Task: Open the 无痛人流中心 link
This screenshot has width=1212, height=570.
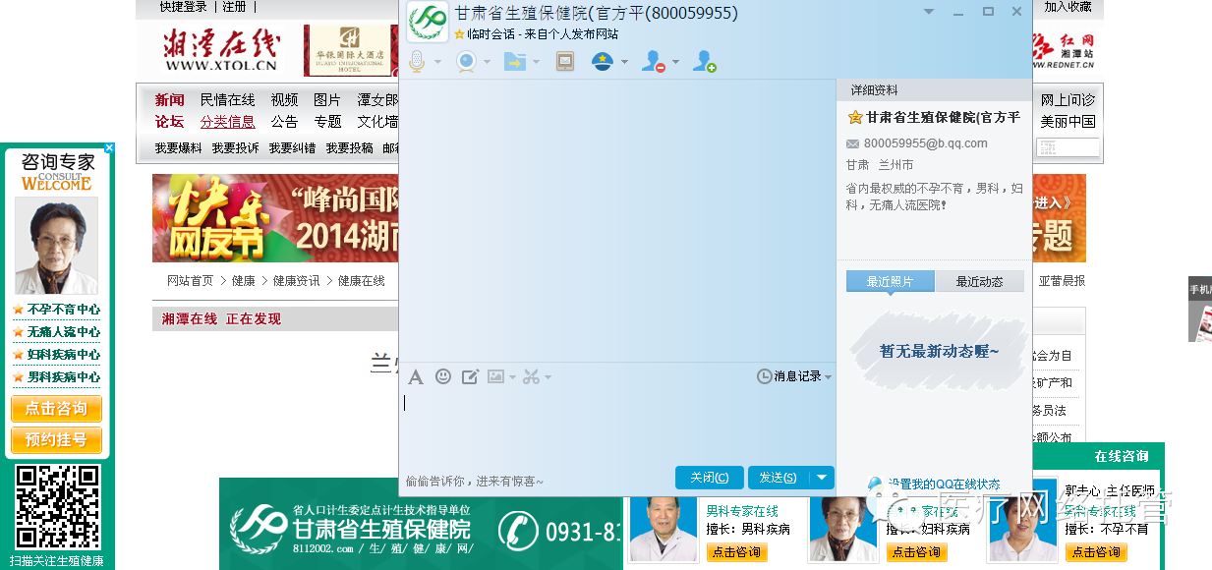Action: coord(63,332)
